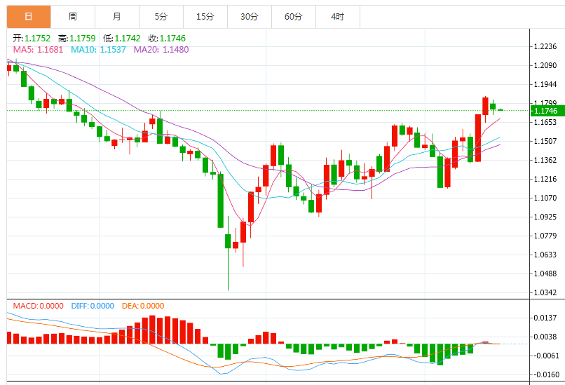565x385 pixels.
Task: Click the 1.1362 price axis label
Action: point(545,160)
